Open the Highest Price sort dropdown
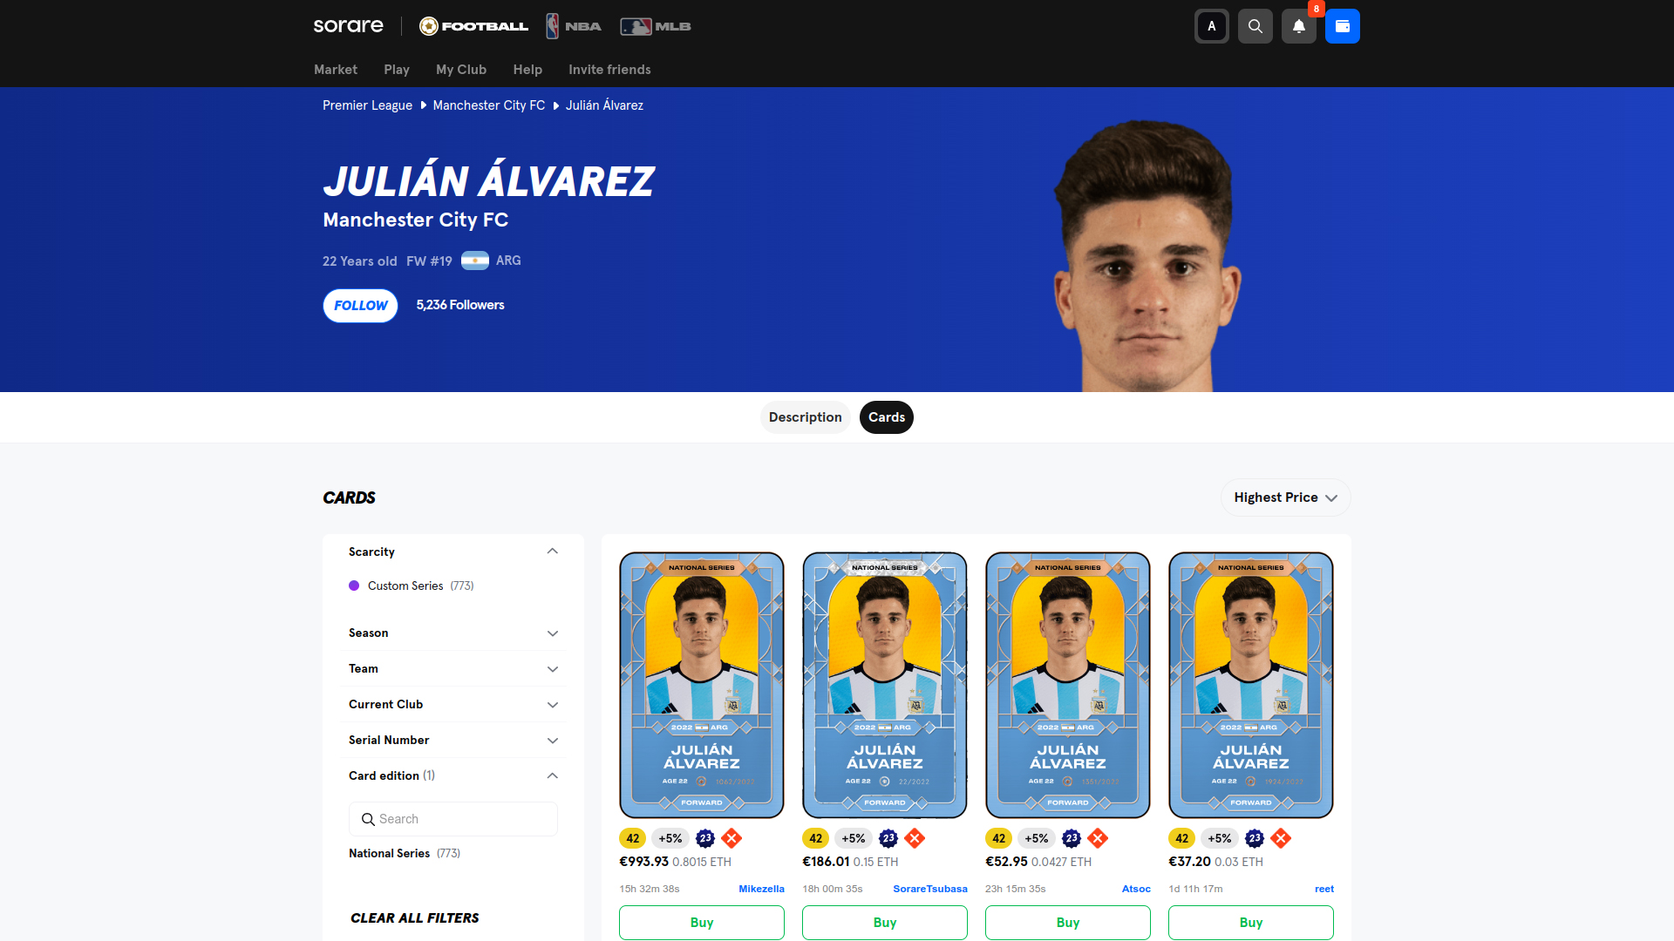 pyautogui.click(x=1285, y=498)
